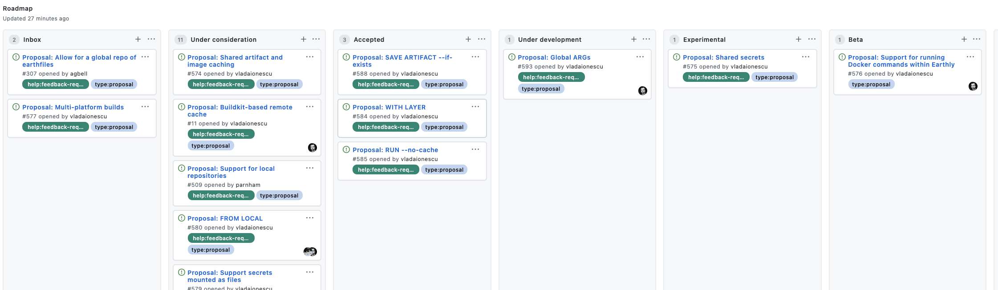998x290 pixels.
Task: Click the plus icon in Accepted column
Action: (x=468, y=39)
